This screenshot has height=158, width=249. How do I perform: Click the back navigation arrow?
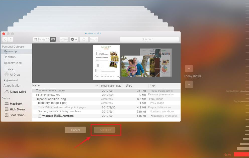5,39
